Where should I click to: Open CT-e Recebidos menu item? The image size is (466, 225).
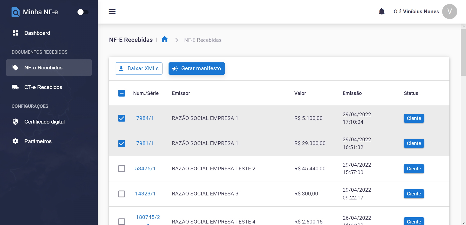[49, 87]
